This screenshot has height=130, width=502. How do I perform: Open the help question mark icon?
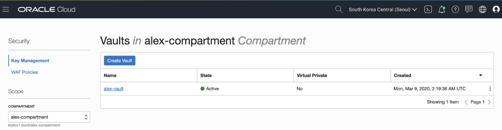[455, 10]
